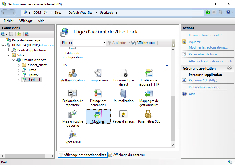Screen dimensions: 235x165
Task: Open the Paramètres SSL padlock icon
Action: coord(149,114)
